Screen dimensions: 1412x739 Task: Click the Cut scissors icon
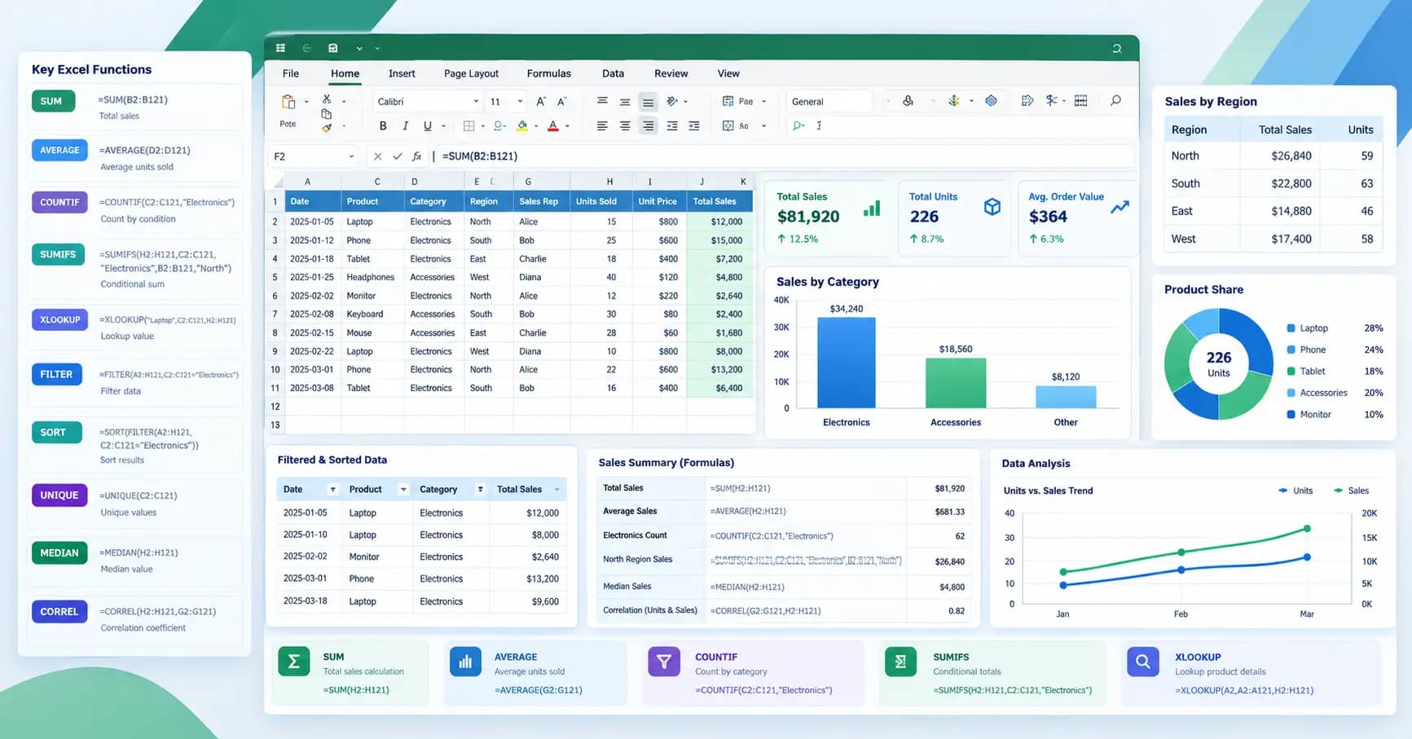coord(326,99)
